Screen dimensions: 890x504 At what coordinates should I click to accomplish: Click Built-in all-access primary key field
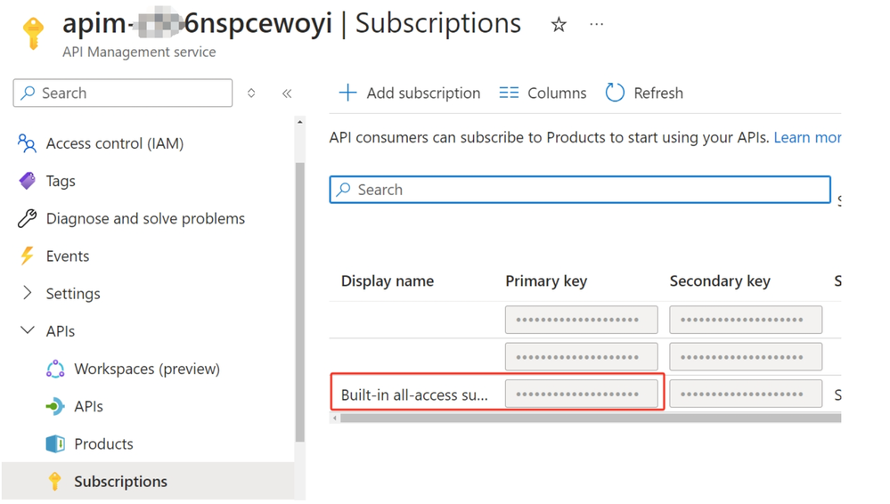[x=581, y=394]
